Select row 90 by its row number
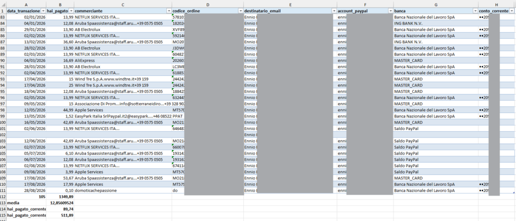This screenshot has width=516, height=221. tap(4, 61)
